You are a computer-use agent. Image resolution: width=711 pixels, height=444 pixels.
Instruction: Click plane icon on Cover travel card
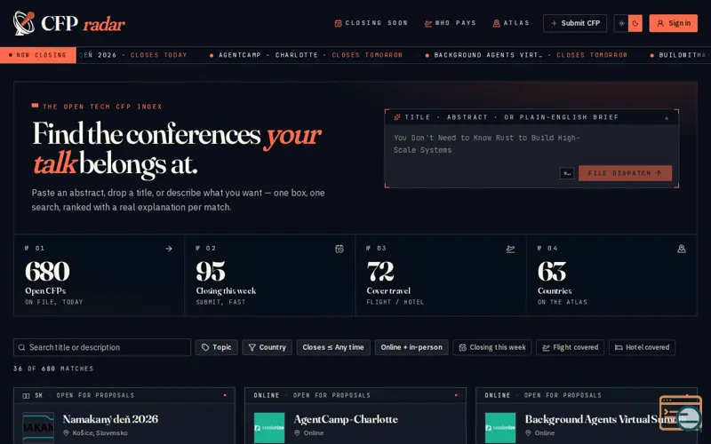(510, 249)
